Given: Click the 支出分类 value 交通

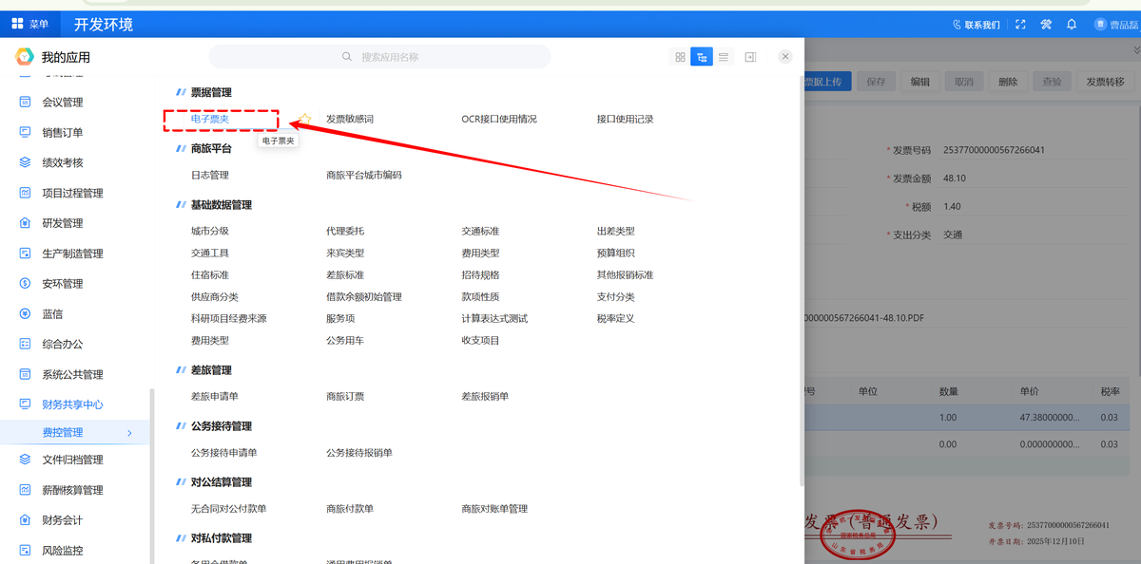Looking at the screenshot, I should point(953,234).
